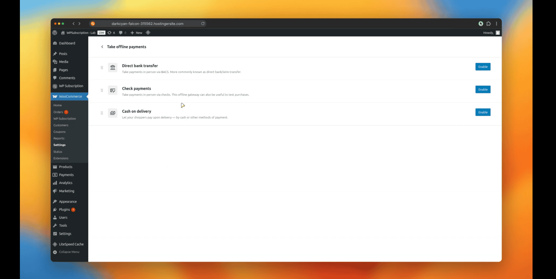Collapse the admin sidebar menu
The height and width of the screenshot is (279, 556).
(69, 252)
